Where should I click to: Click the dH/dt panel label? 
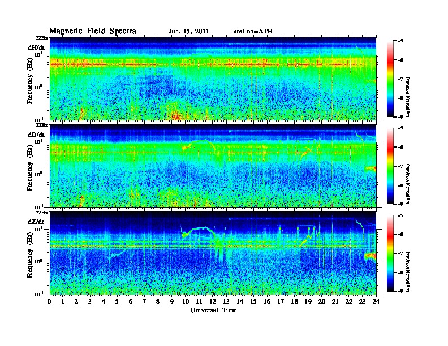coord(36,47)
